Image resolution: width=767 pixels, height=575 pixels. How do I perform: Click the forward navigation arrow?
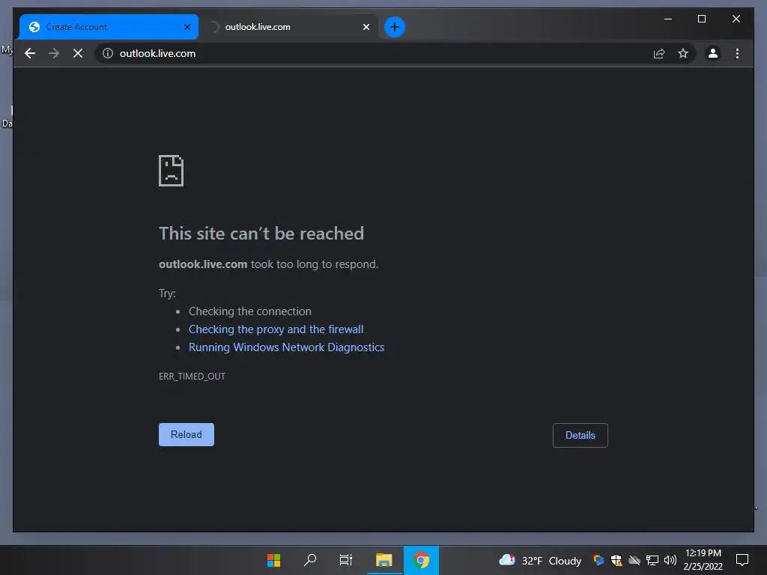click(x=54, y=53)
